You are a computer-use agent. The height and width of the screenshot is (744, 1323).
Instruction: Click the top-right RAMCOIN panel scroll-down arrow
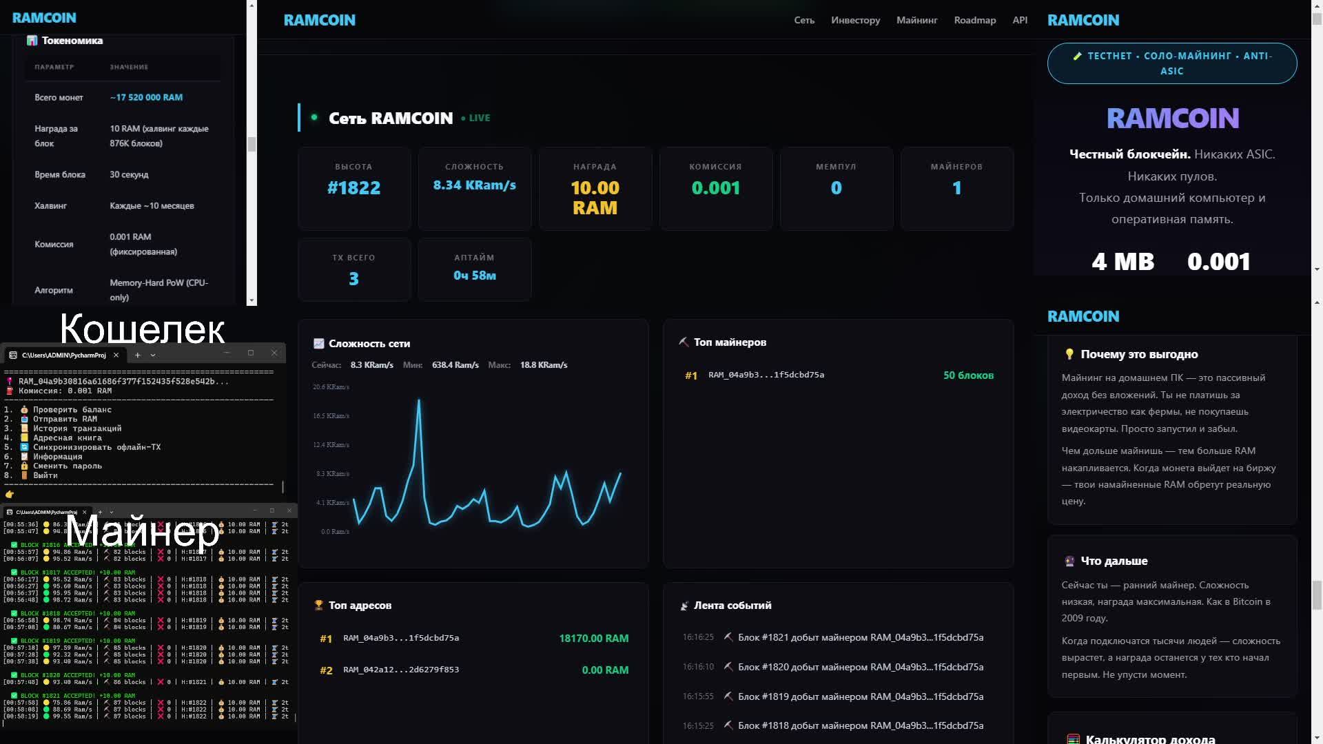tap(1317, 269)
